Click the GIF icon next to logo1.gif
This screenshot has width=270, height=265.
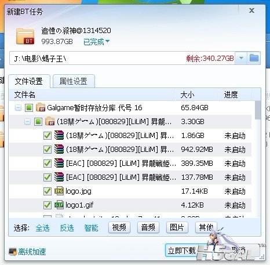click(59, 205)
